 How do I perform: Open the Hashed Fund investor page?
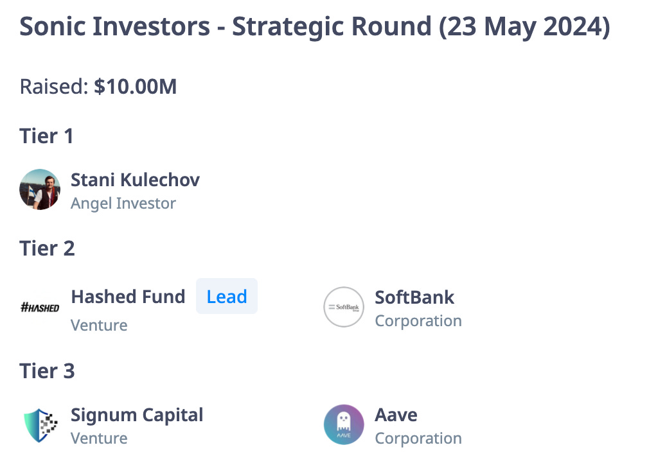point(128,297)
